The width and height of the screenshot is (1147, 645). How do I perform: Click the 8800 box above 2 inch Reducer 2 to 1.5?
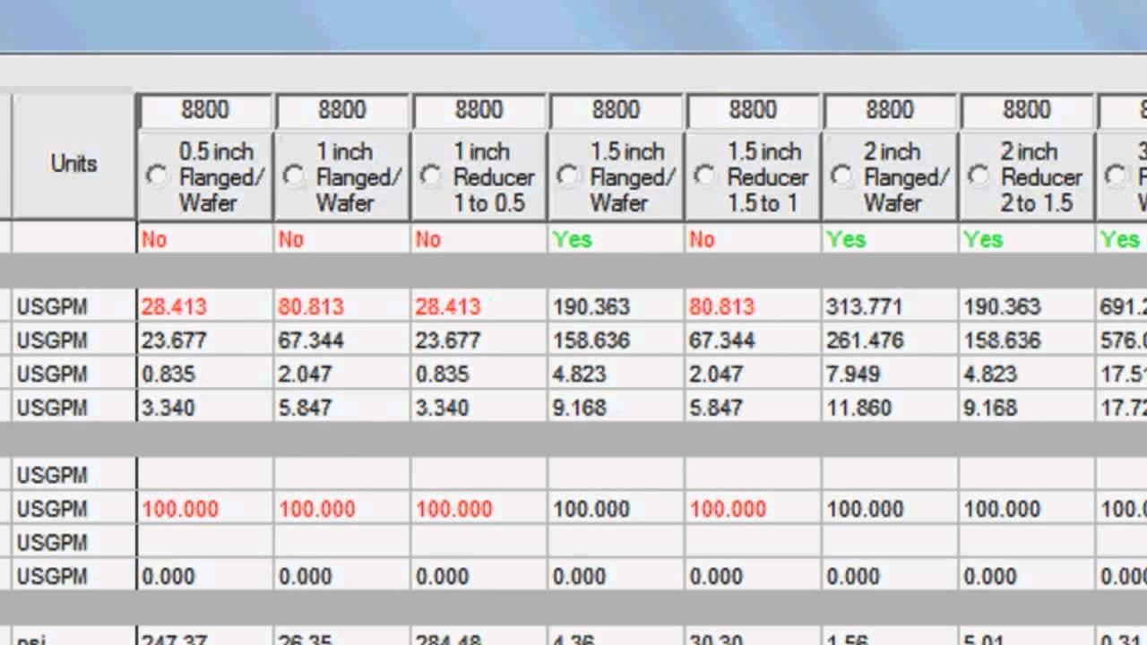tap(1028, 111)
